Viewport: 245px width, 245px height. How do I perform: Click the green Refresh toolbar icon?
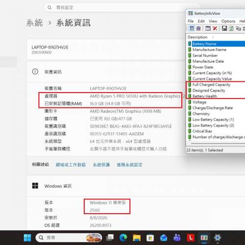pos(231,28)
